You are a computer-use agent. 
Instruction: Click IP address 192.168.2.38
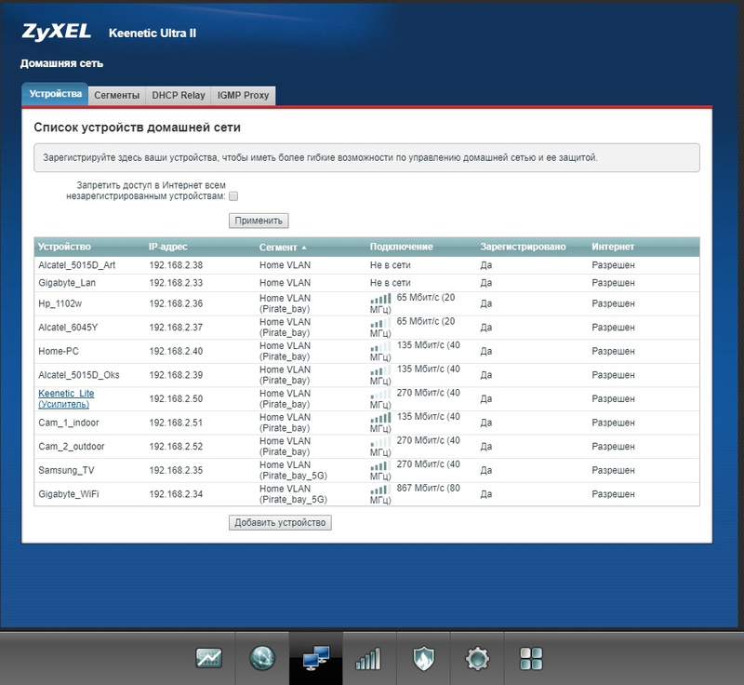coord(176,265)
